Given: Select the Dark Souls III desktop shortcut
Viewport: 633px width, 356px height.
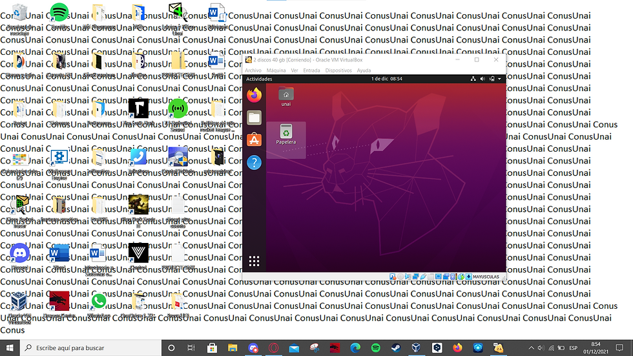Looking at the screenshot, I should click(x=138, y=210).
